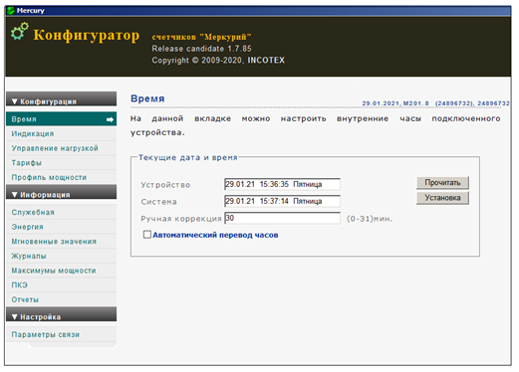The image size is (519, 372).
Task: Collapse the Информация section header
Action: (61, 193)
